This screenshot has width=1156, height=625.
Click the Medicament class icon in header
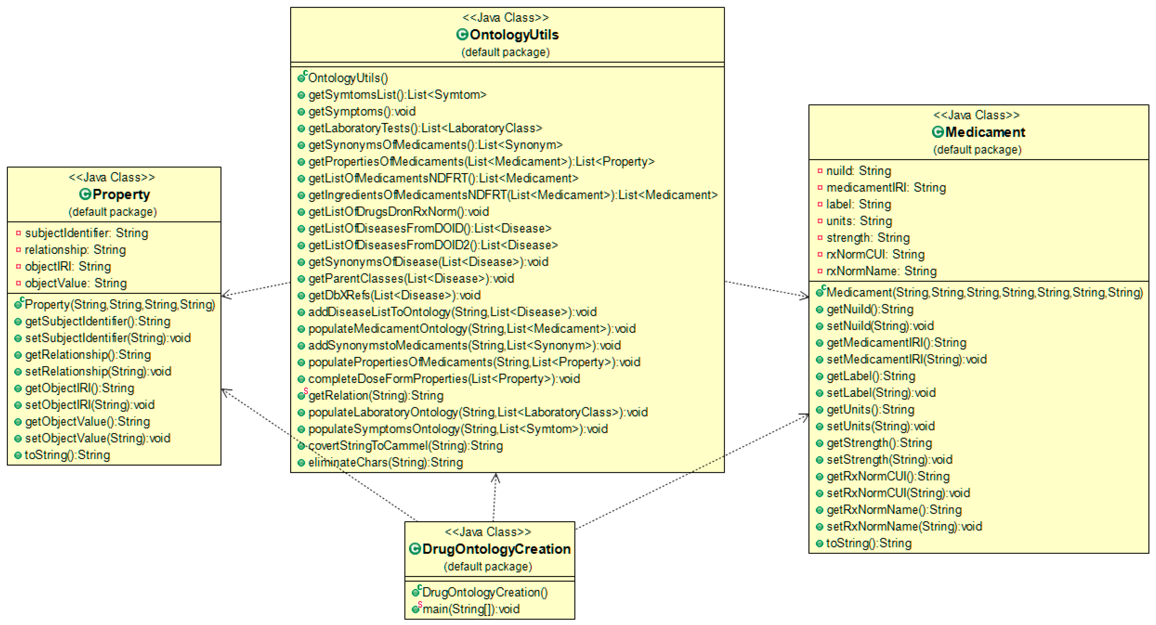[937, 132]
